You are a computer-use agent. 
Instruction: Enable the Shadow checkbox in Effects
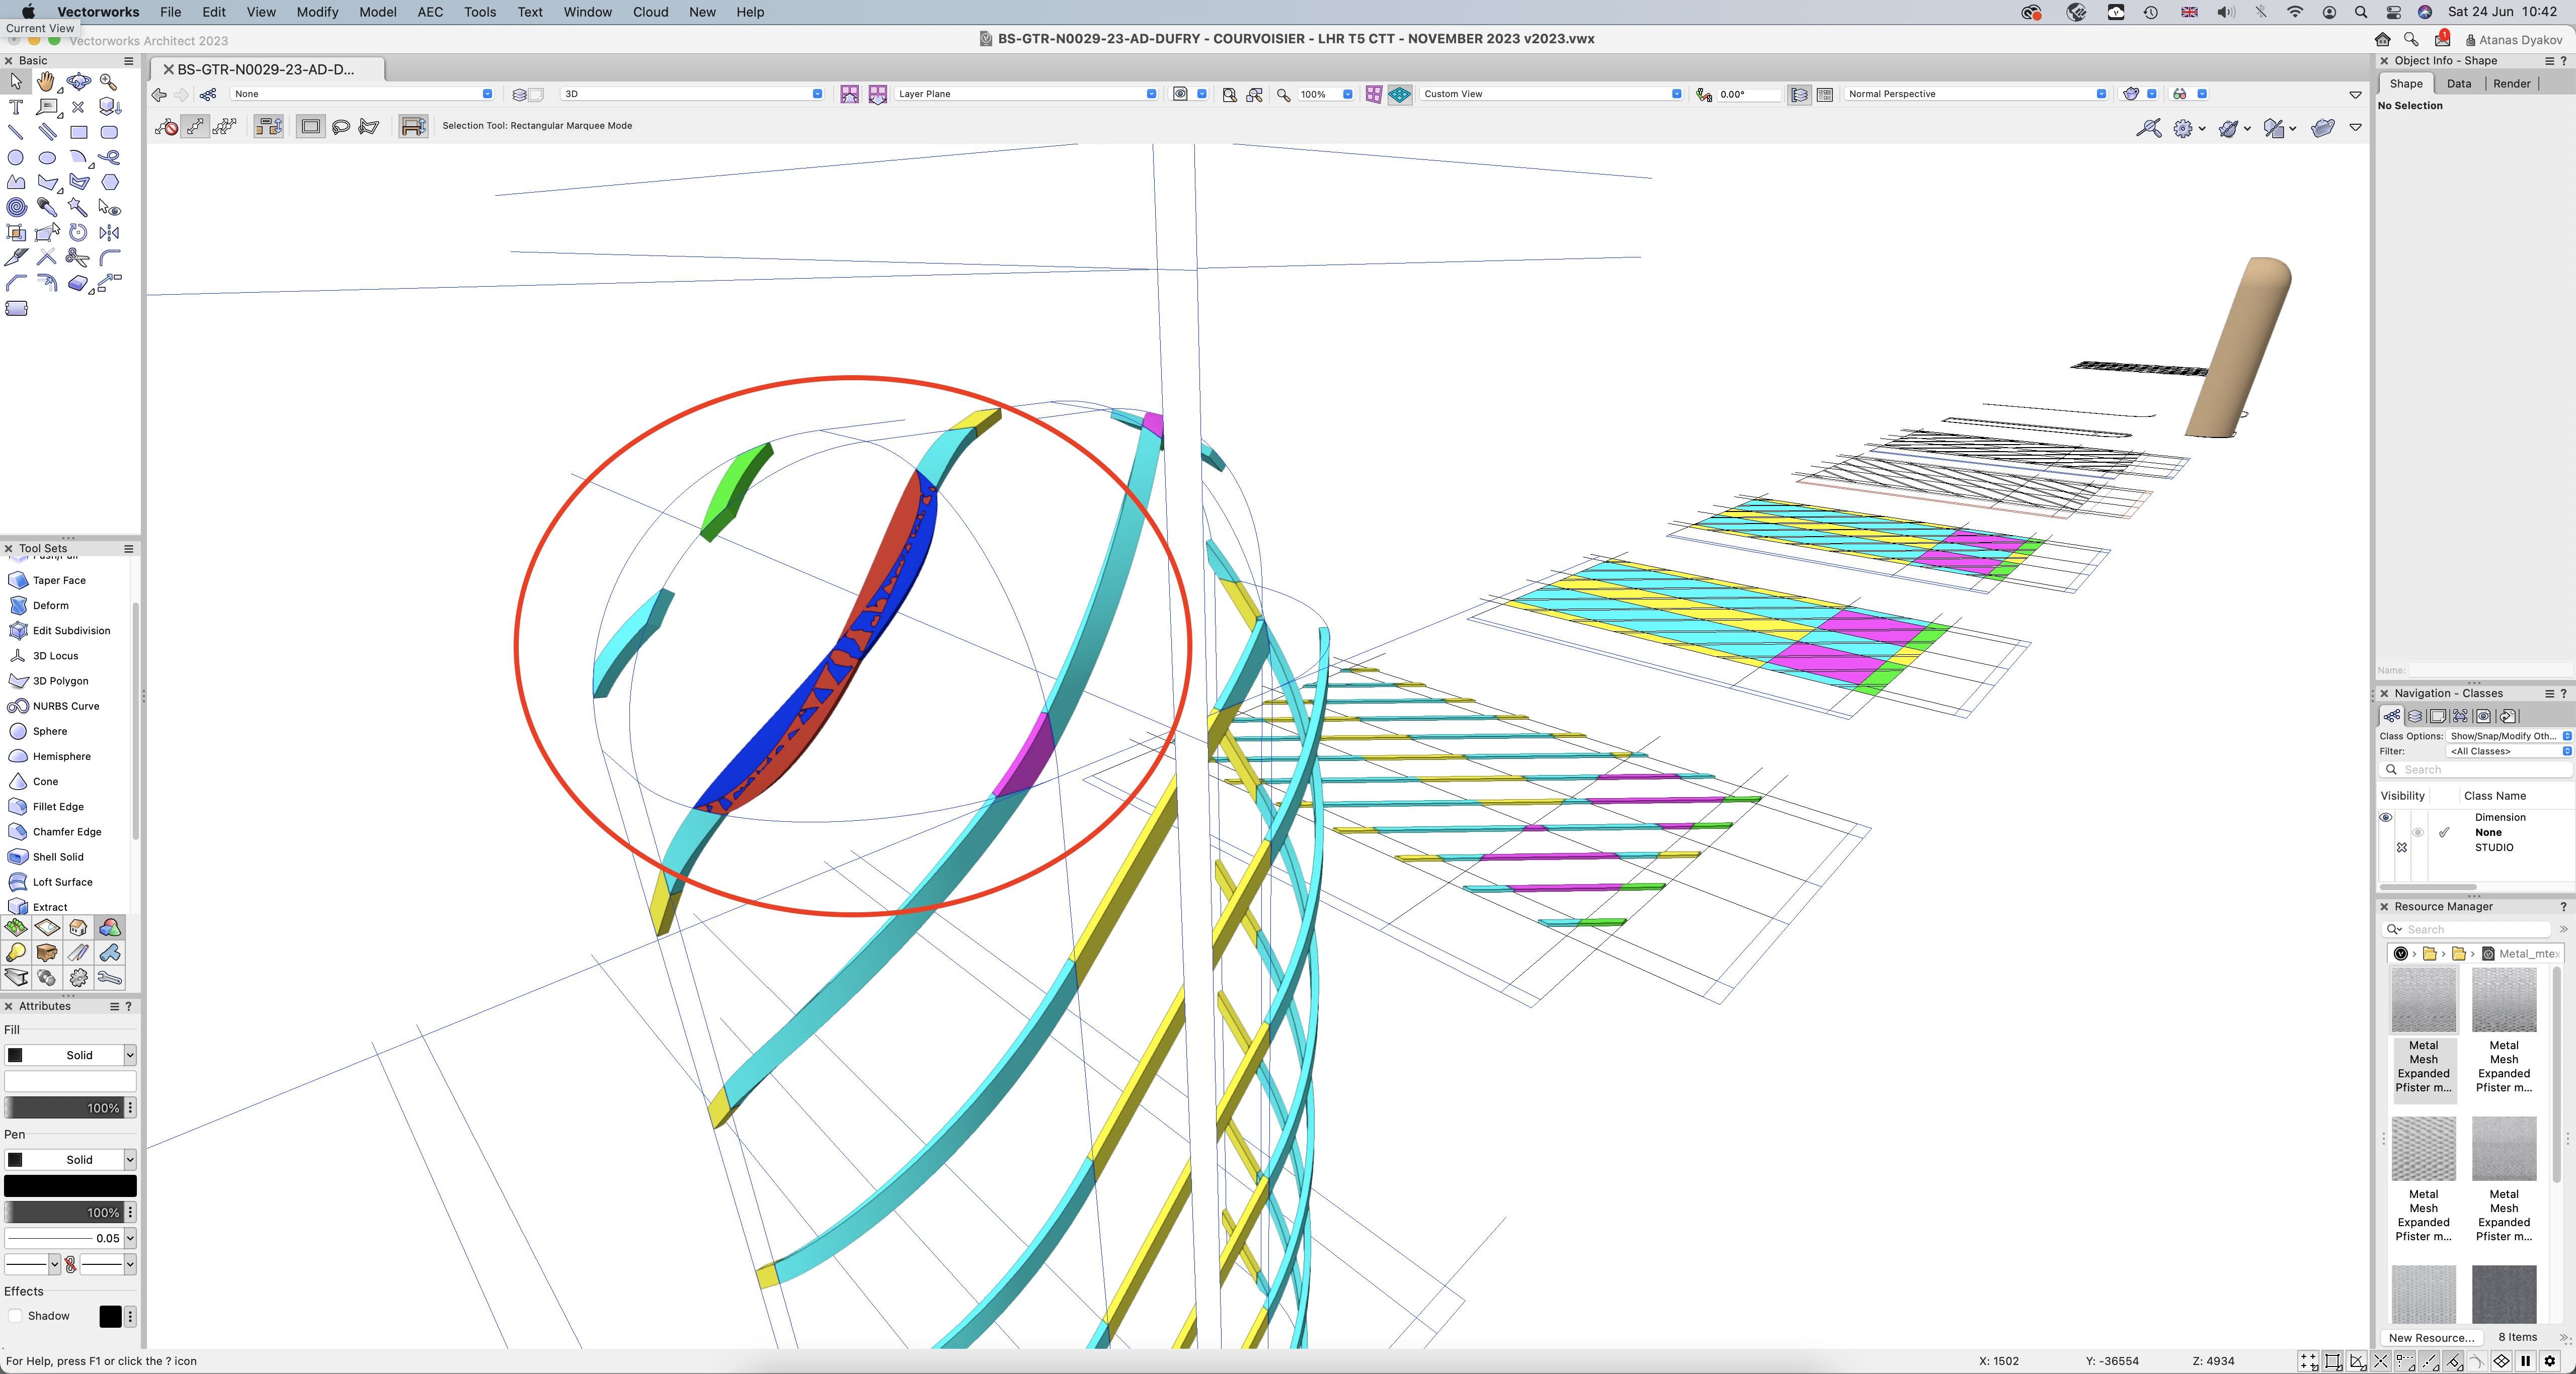pos(15,1316)
